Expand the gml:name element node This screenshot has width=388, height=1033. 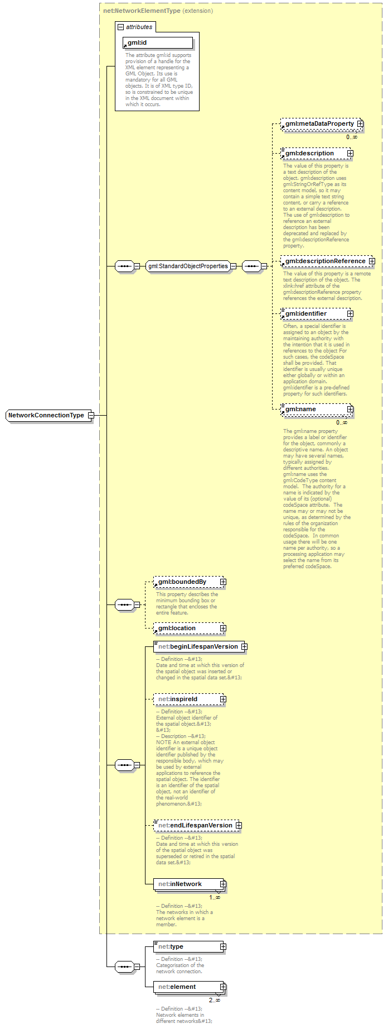point(350,410)
